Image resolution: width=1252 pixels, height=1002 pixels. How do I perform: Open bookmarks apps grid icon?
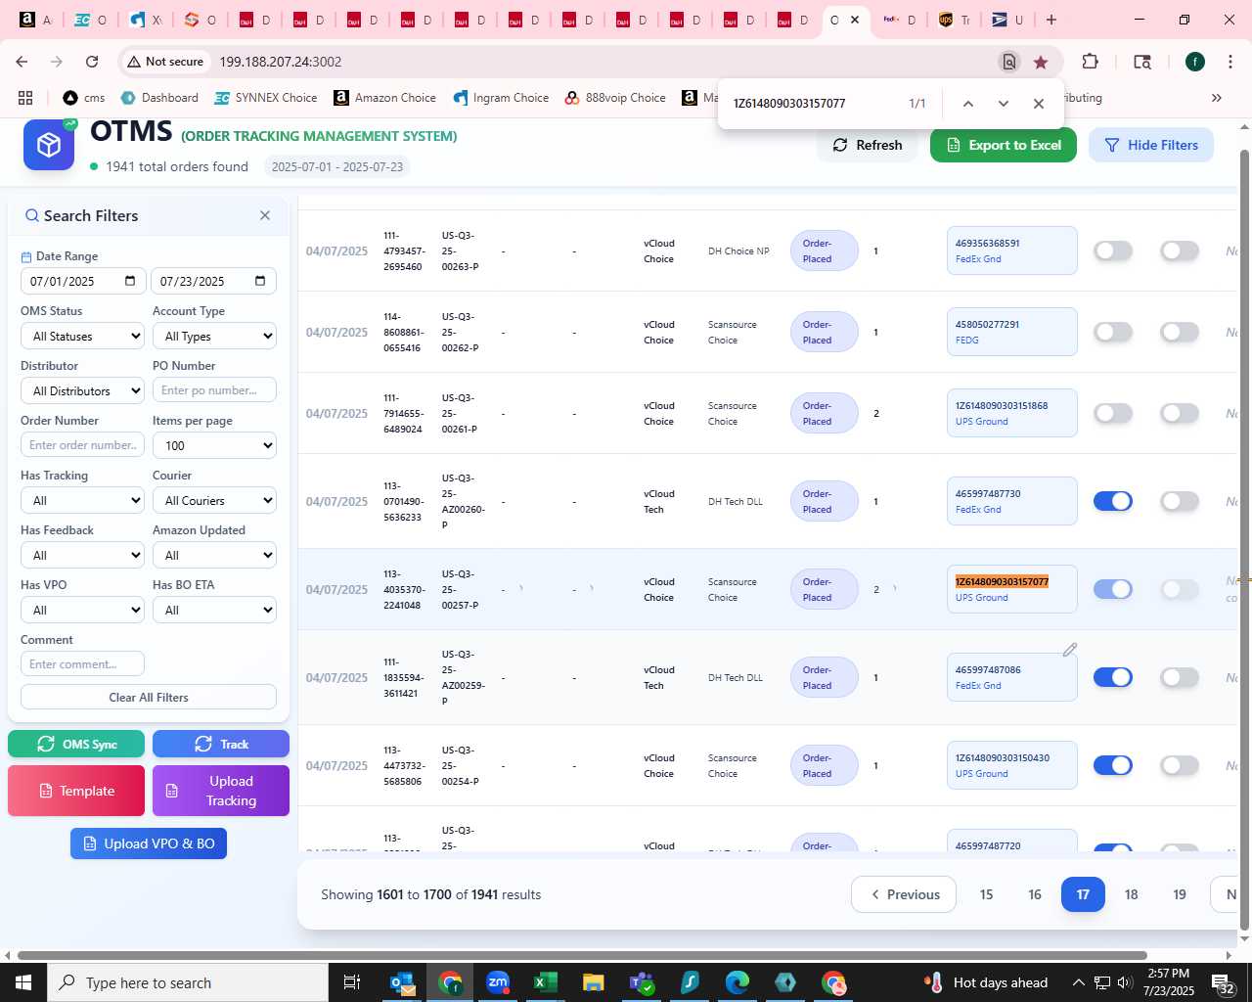coord(25,98)
